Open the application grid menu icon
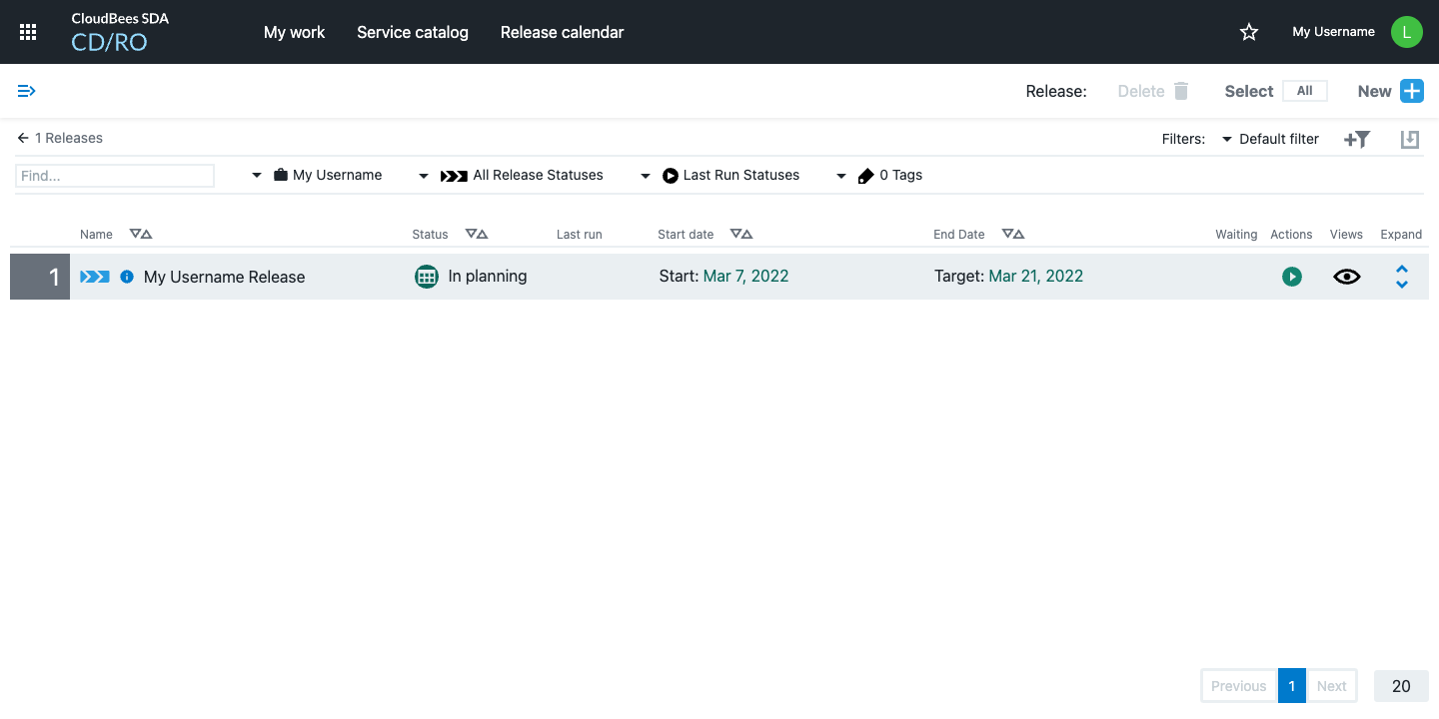The height and width of the screenshot is (719, 1439). click(x=27, y=31)
